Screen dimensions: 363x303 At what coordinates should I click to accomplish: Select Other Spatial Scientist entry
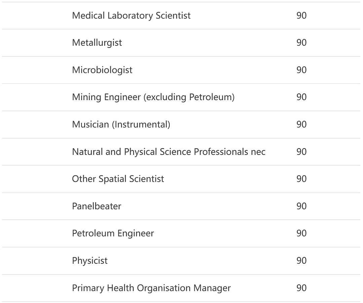[118, 179]
